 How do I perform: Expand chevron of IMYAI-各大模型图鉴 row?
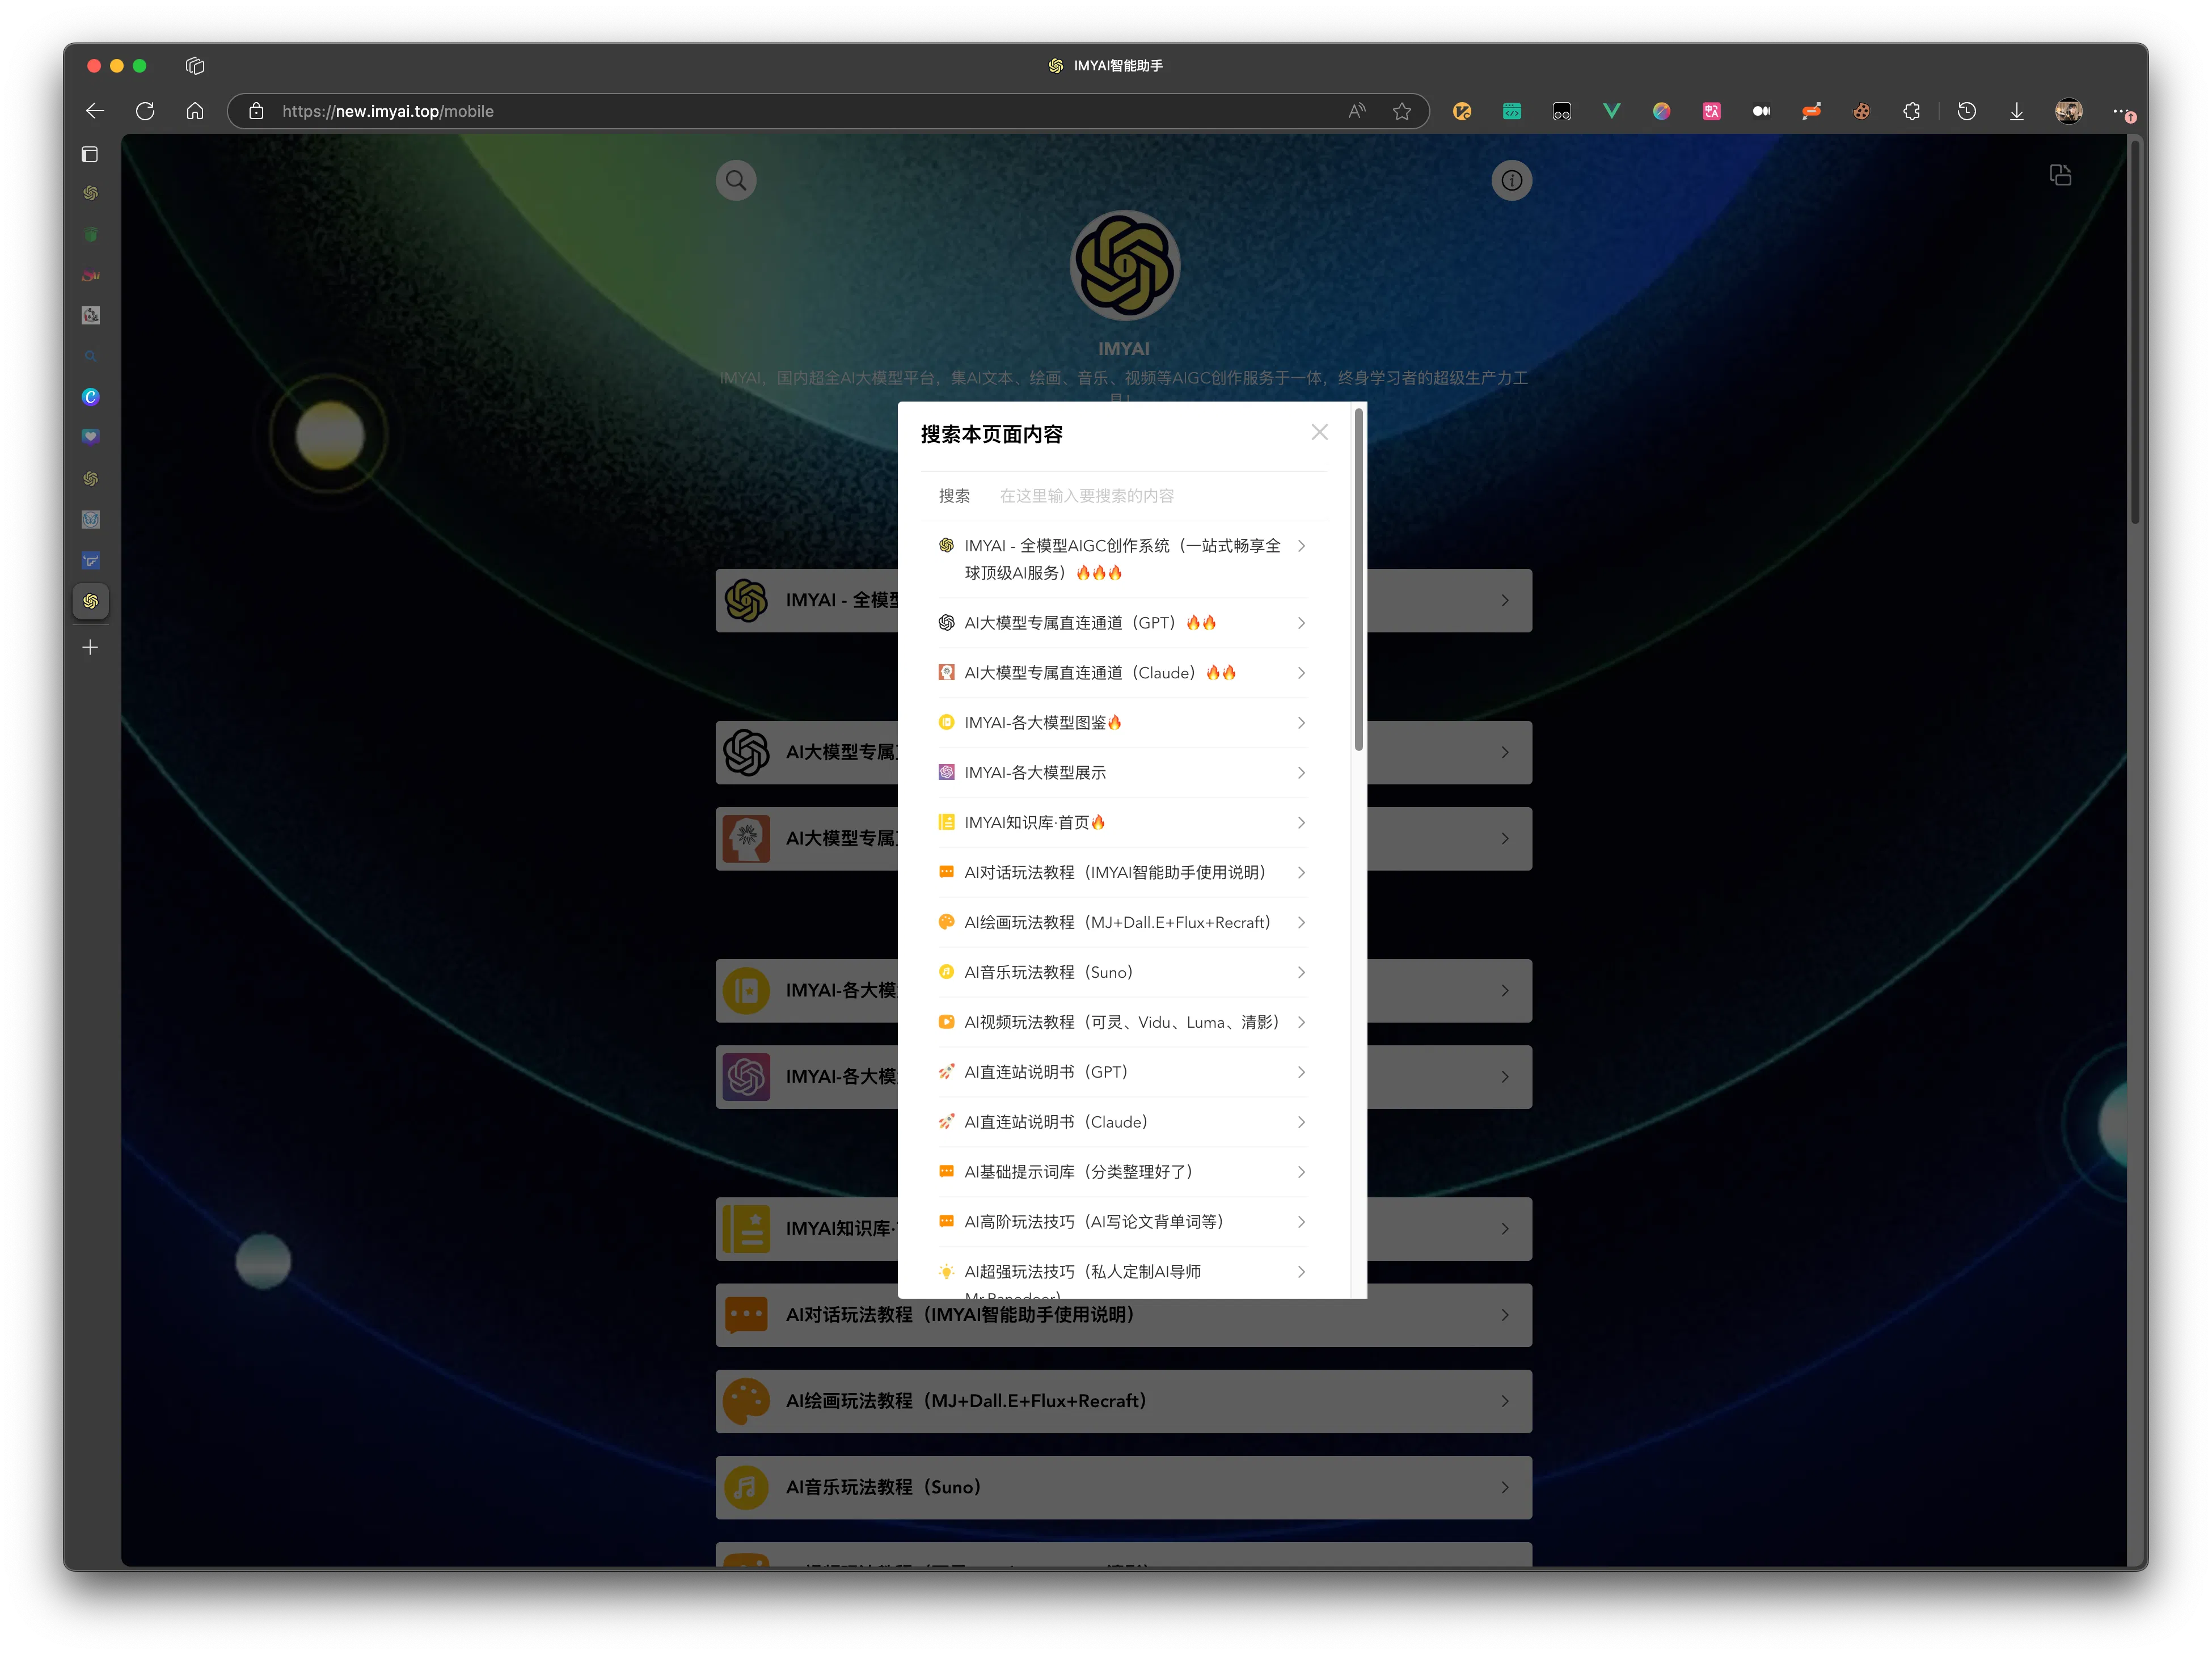point(1301,723)
